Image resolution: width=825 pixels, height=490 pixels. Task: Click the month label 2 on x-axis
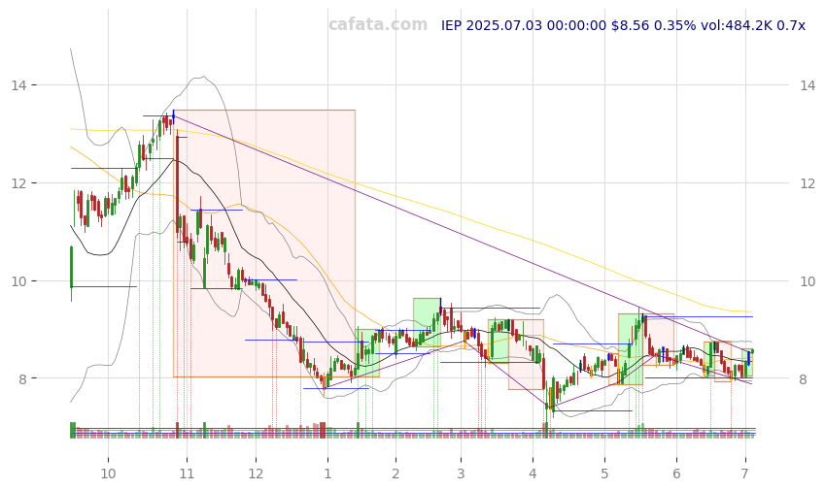point(395,474)
